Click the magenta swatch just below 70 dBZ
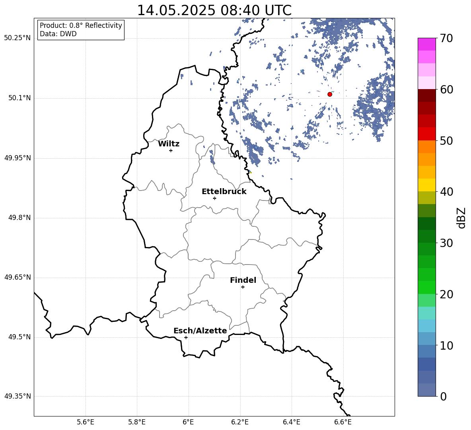This screenshot has height=430, width=471. [x=427, y=45]
